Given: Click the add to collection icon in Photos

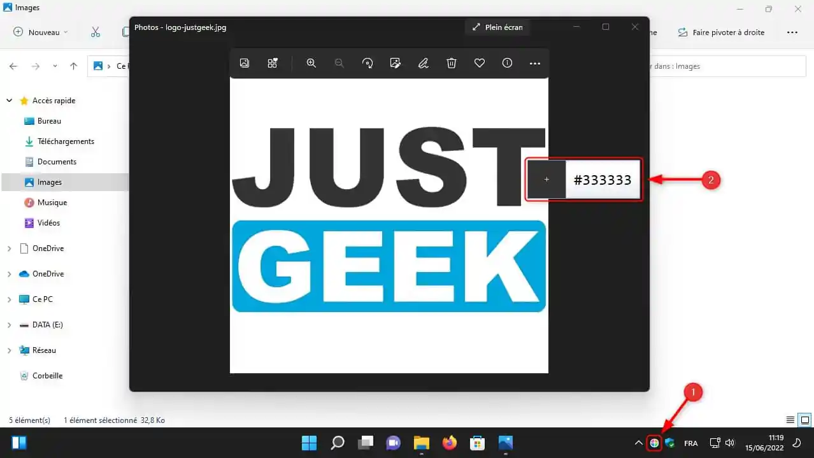Looking at the screenshot, I should (x=273, y=63).
